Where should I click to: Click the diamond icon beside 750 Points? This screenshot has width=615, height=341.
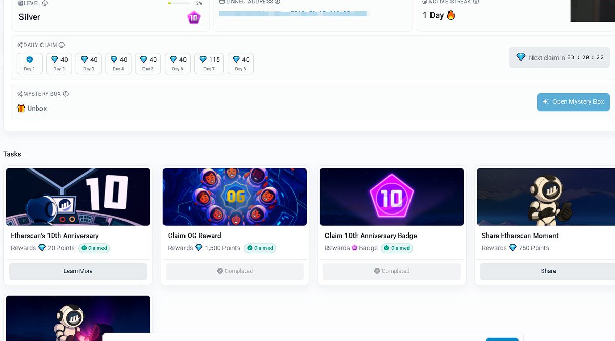(512, 248)
